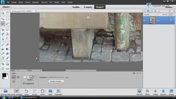The height and width of the screenshot is (99, 176).
Task: Open the Utwórz dropdown
Action: 170,7
